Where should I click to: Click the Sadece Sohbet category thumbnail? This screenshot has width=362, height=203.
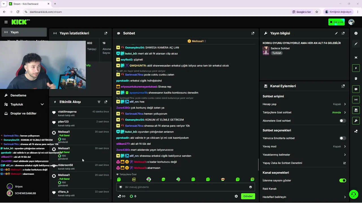[266, 50]
